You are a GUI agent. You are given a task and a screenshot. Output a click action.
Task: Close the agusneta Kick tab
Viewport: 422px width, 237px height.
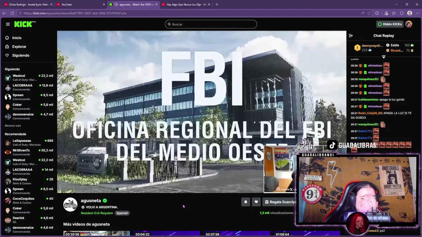pyautogui.click(x=156, y=4)
